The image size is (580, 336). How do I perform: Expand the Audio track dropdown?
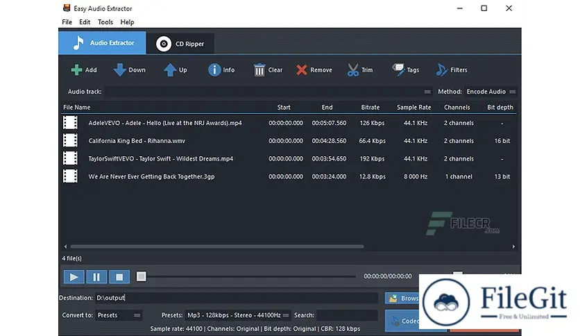[427, 92]
